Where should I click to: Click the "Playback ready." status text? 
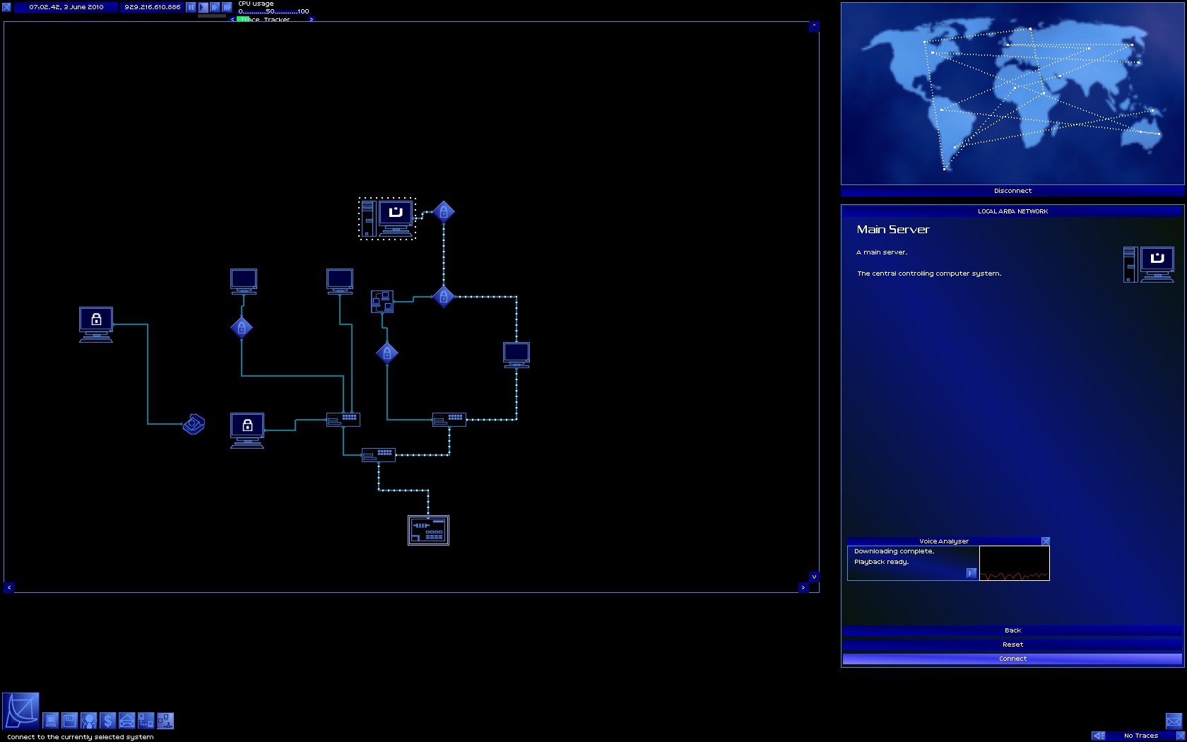(x=881, y=562)
